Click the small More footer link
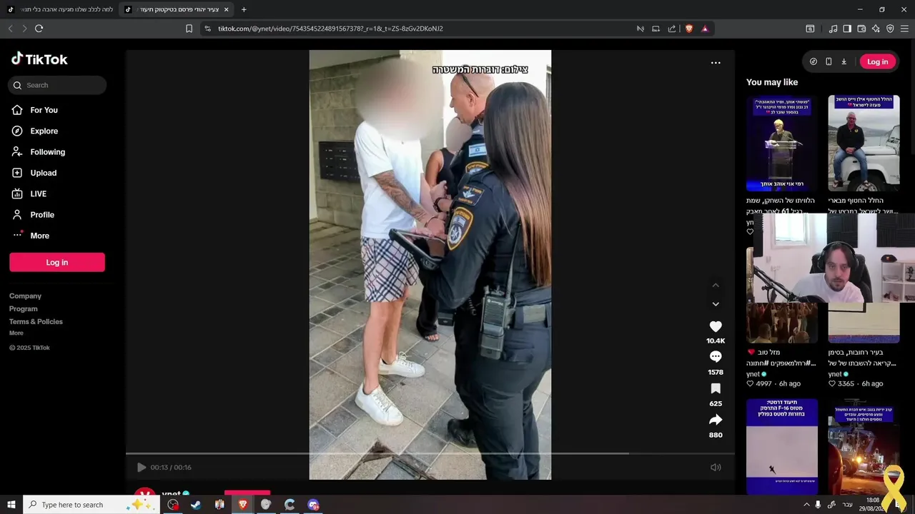Screen dimensions: 915x514 click(16, 333)
